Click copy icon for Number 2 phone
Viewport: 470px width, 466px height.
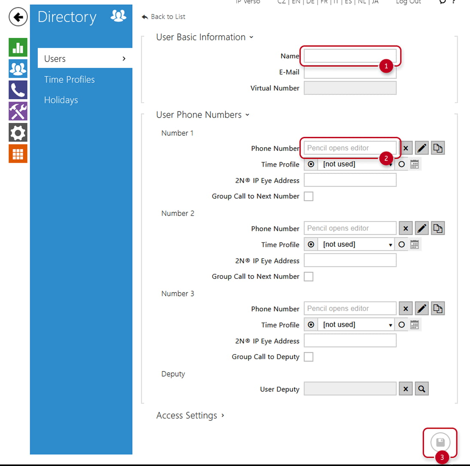438,228
